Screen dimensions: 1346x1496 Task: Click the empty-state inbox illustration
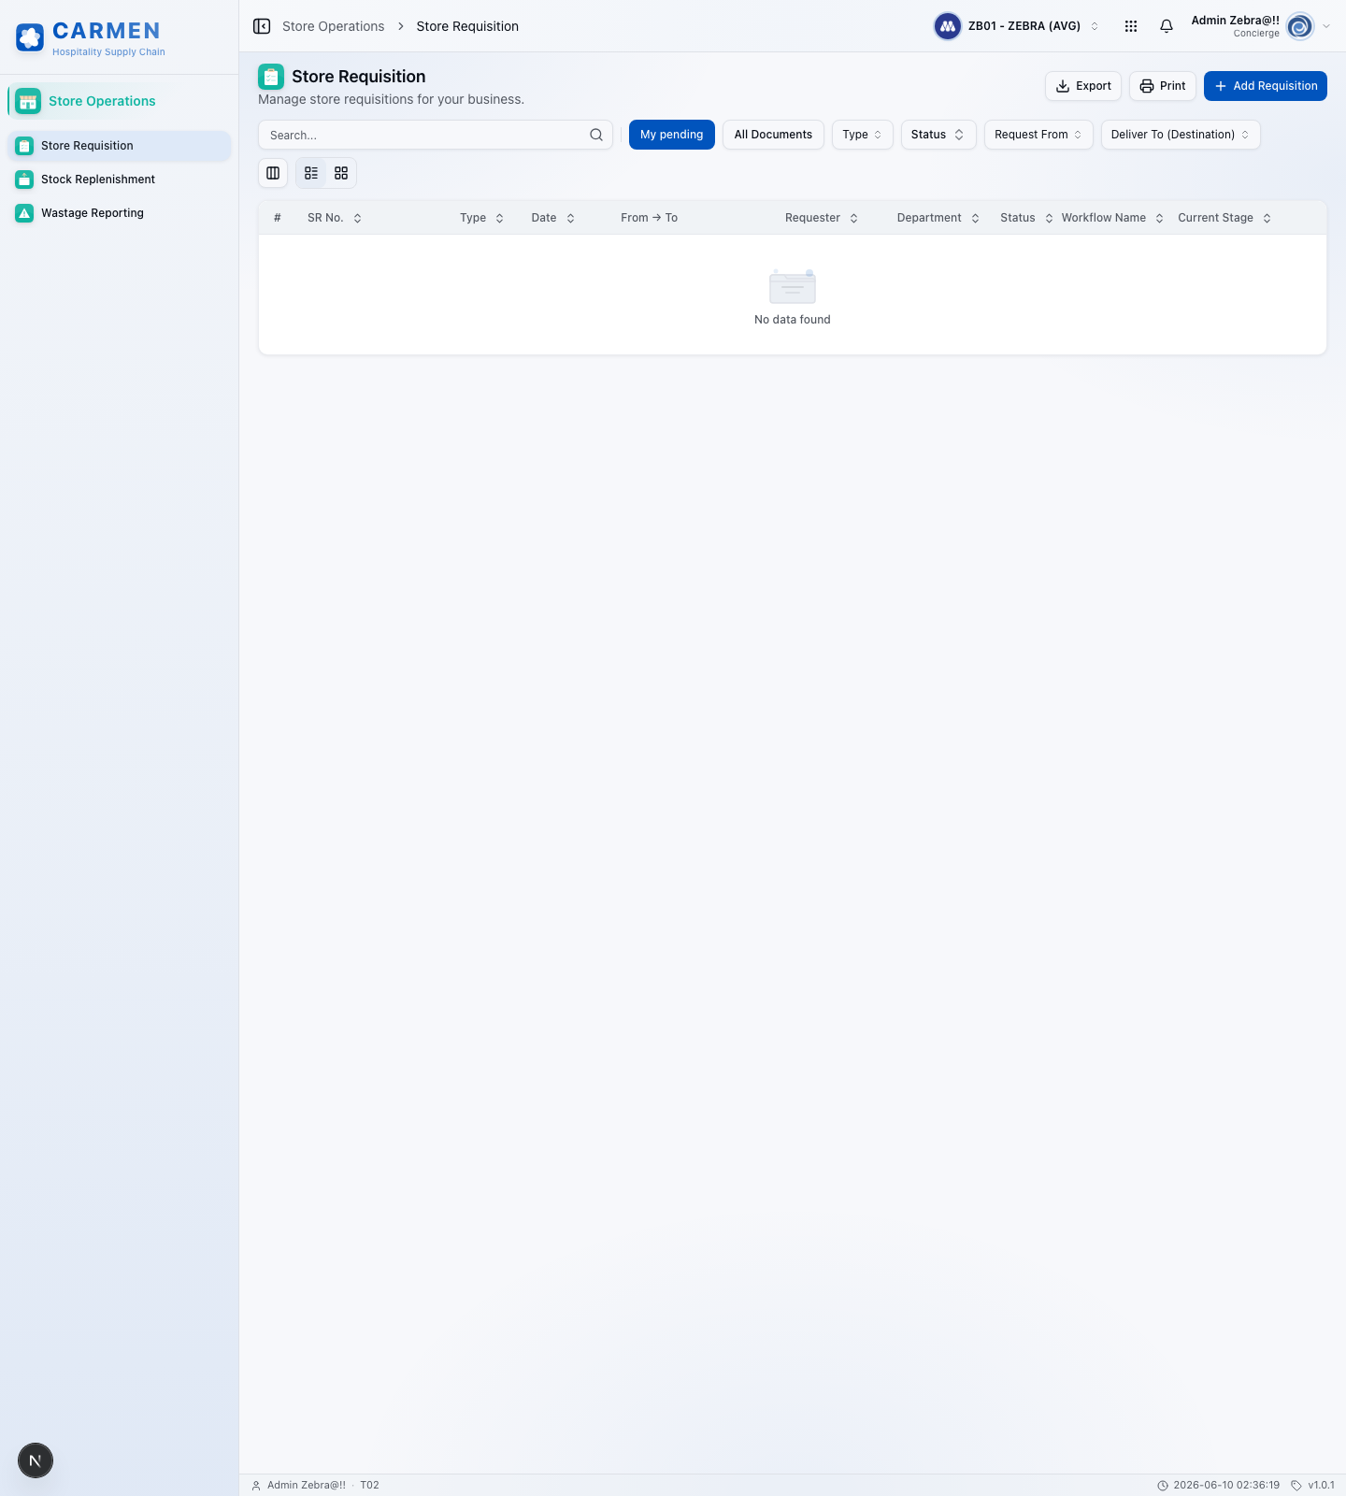click(793, 286)
